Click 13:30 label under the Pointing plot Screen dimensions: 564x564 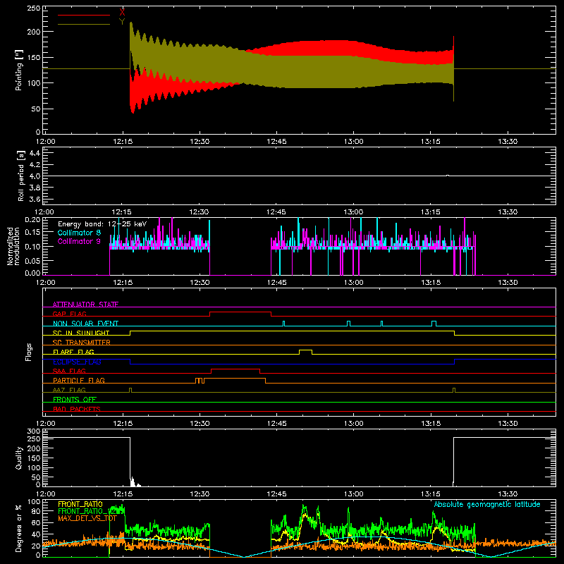point(508,142)
